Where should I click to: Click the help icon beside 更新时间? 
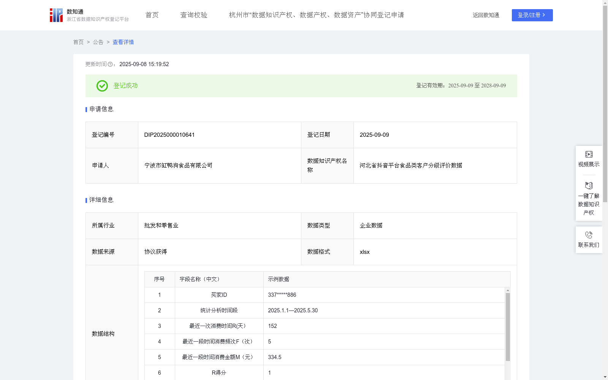point(110,64)
